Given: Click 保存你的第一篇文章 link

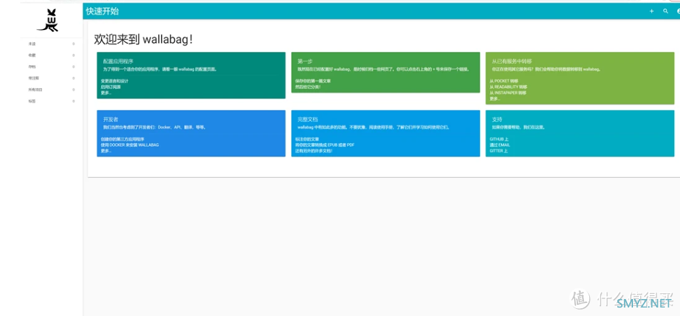Looking at the screenshot, I should pyautogui.click(x=313, y=81).
